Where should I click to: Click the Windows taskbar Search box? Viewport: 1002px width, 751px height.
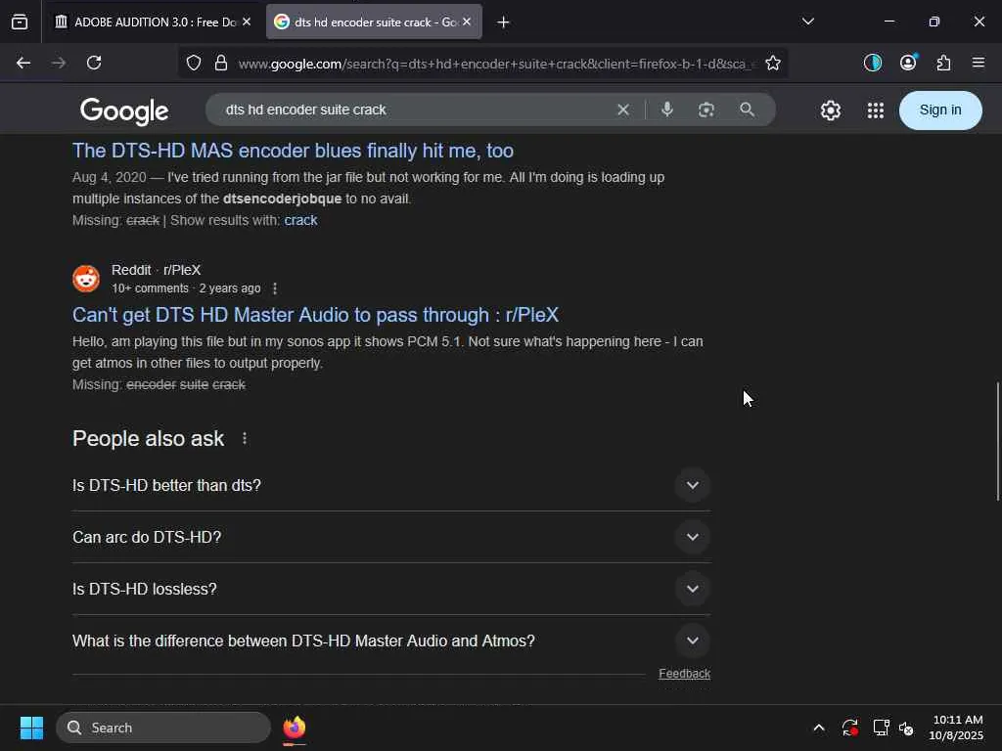163,728
